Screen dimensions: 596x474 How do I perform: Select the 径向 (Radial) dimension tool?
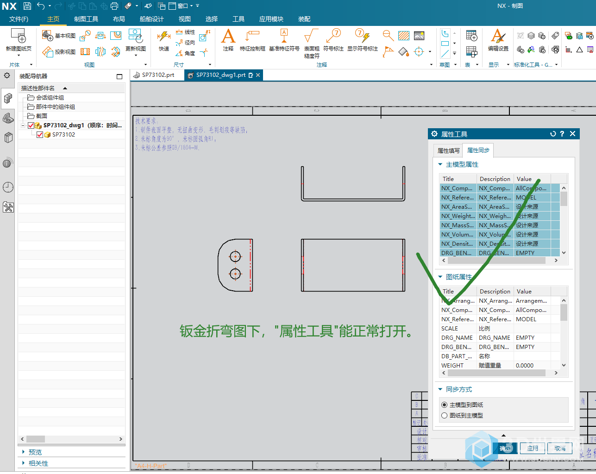[x=185, y=43]
